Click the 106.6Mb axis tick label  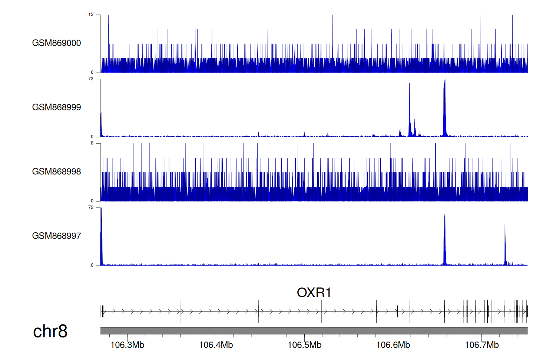click(393, 345)
